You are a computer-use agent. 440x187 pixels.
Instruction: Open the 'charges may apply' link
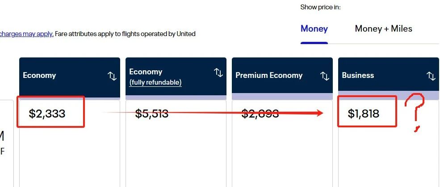(x=27, y=34)
